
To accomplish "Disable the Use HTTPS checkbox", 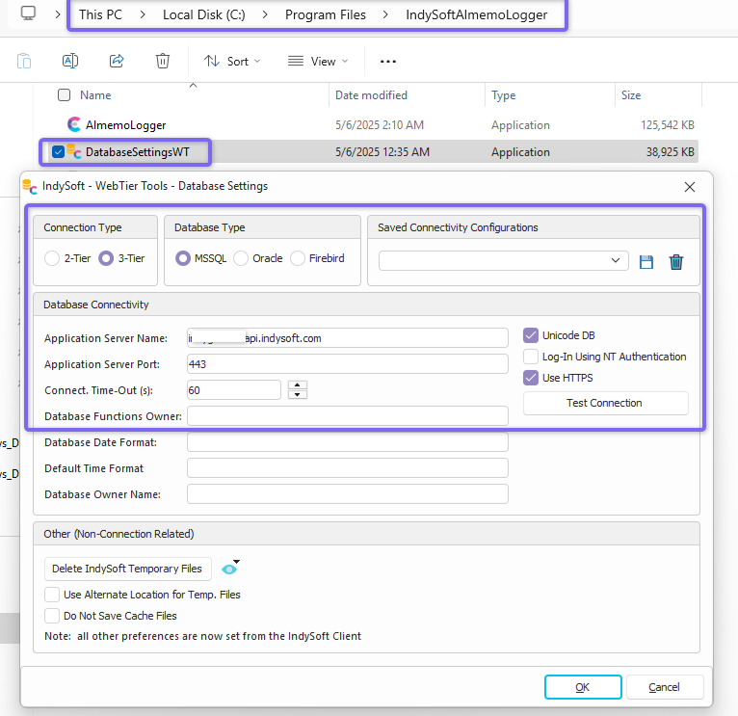I will [x=531, y=378].
